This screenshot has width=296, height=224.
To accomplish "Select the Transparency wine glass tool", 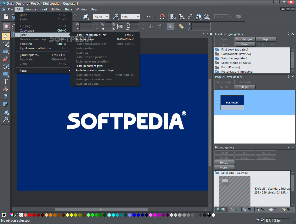I will (x=6, y=97).
